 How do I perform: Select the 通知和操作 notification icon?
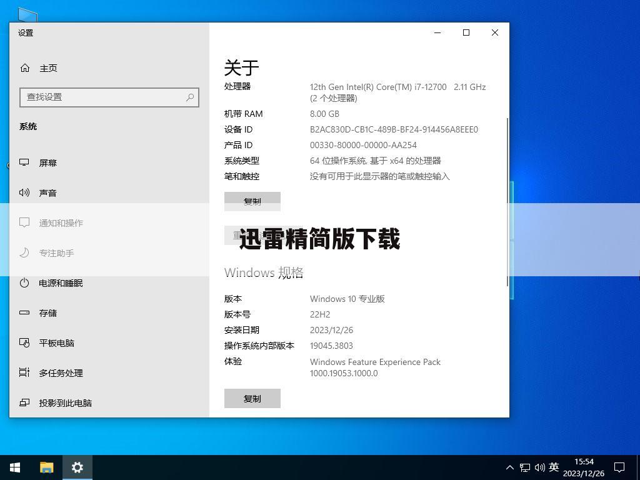point(24,222)
